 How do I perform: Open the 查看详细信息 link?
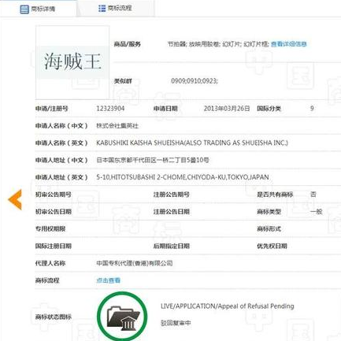click(289, 44)
